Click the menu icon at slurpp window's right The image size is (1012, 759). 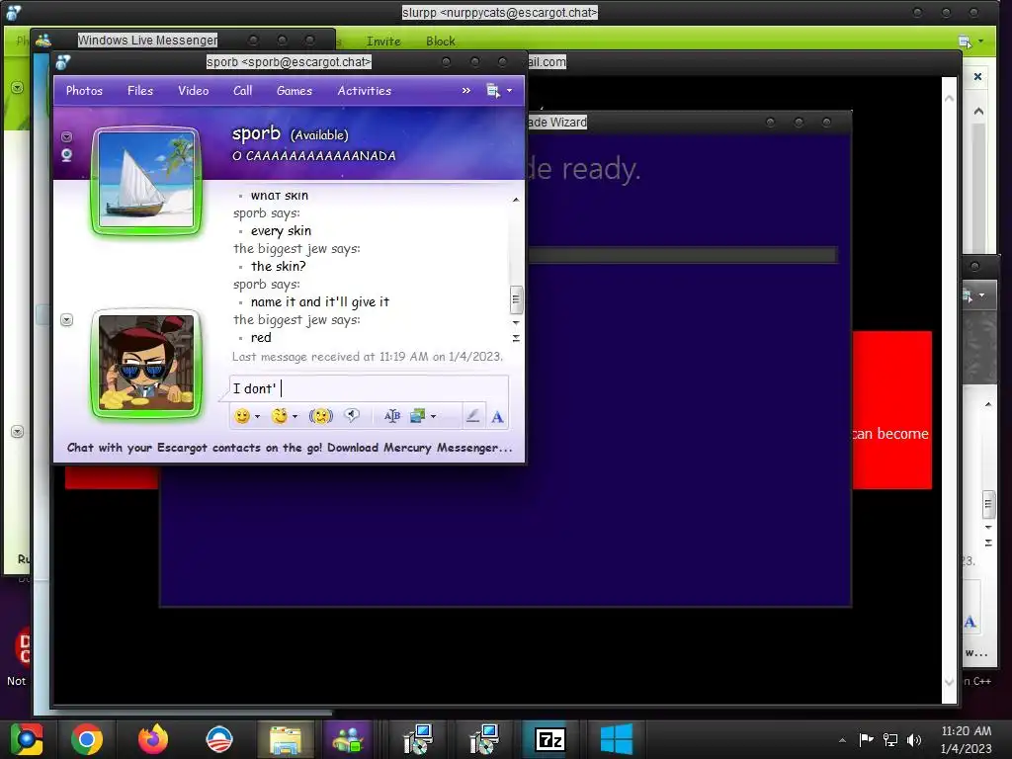[x=965, y=42]
